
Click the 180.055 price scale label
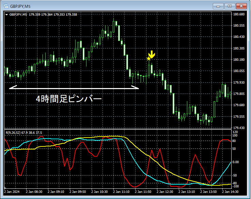pos(239,71)
